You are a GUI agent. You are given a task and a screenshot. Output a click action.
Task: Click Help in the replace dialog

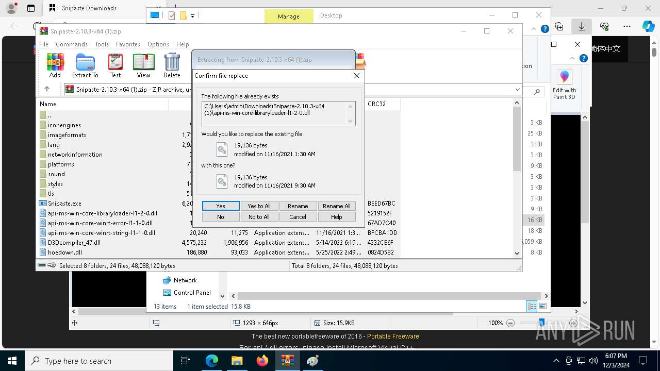point(336,217)
